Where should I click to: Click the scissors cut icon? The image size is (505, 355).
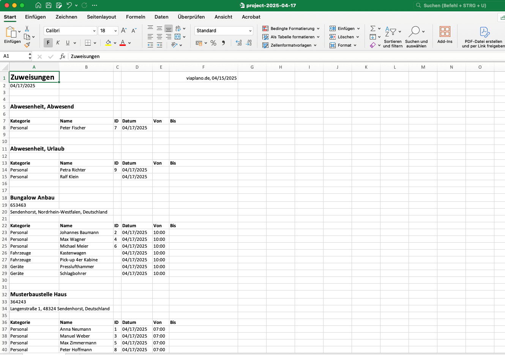[x=27, y=29]
